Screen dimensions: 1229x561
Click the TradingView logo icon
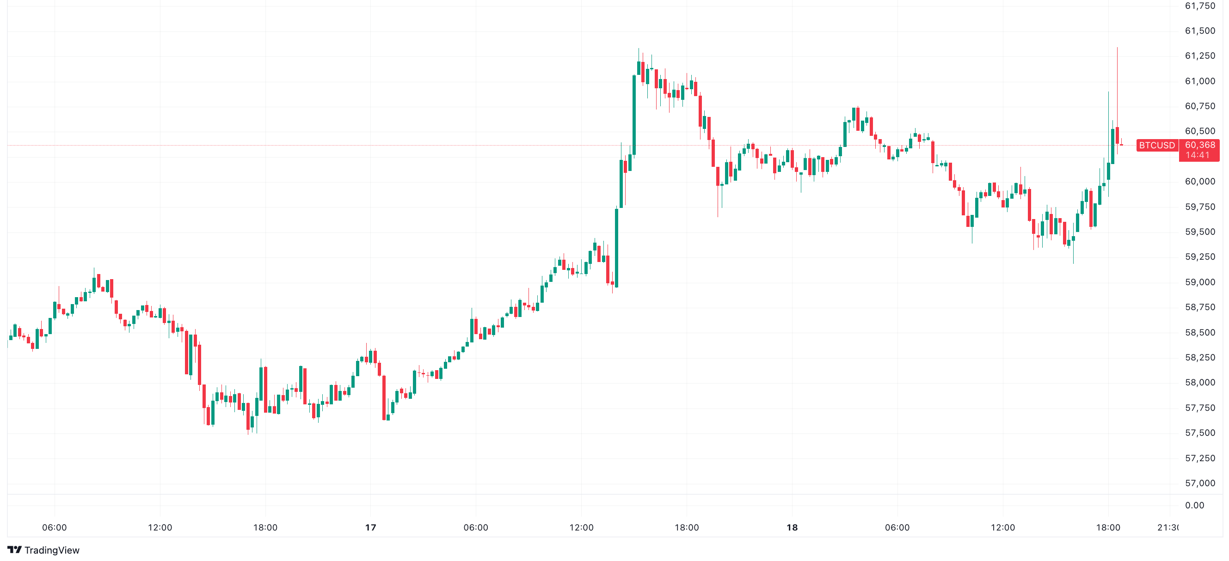14,549
